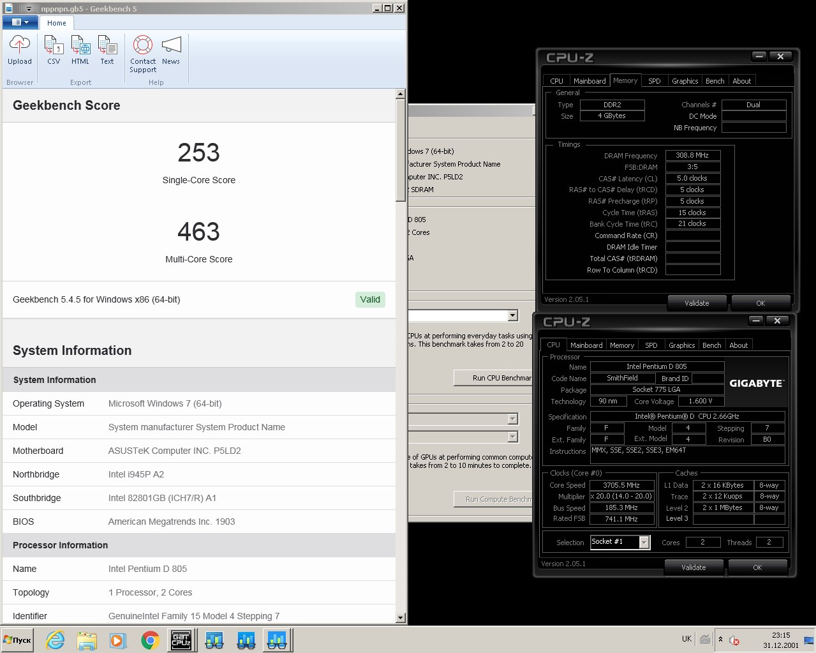The height and width of the screenshot is (653, 816).
Task: Open SPD tab in CPU-Z Memory window
Action: coord(655,81)
